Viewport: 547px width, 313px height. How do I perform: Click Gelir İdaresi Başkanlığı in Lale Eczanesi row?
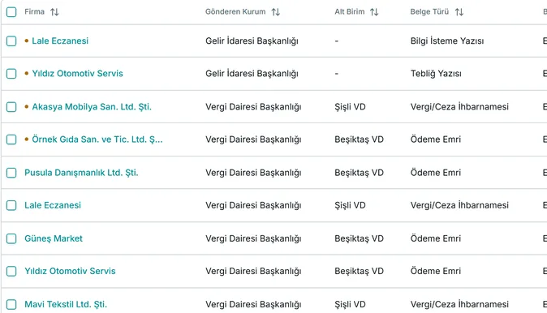point(252,41)
